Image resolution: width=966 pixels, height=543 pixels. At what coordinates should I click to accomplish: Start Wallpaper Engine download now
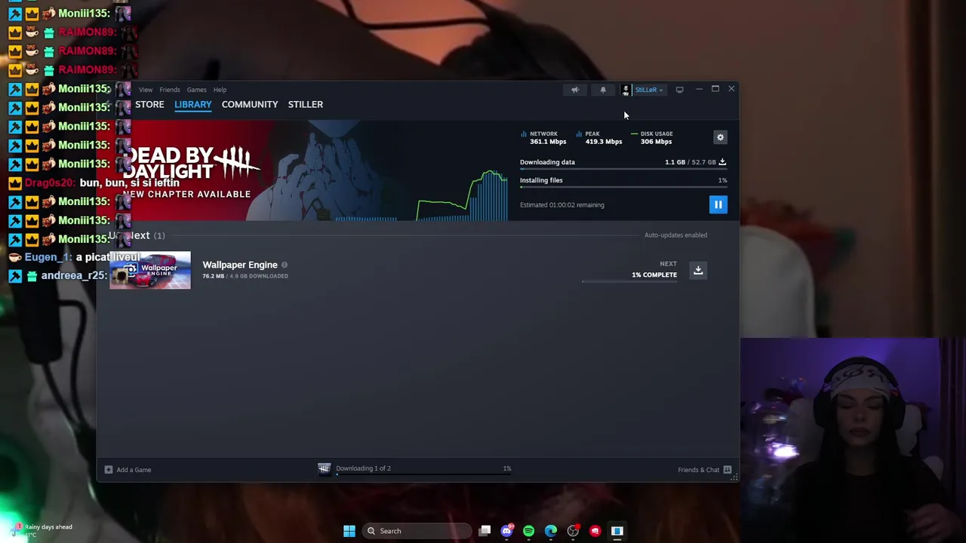point(698,270)
